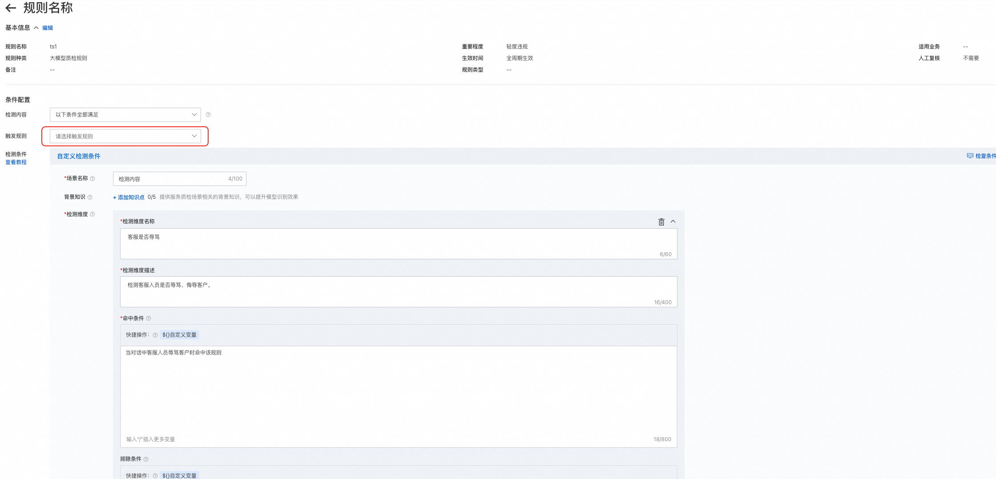The width and height of the screenshot is (996, 479).
Task: Click the 快捷操作 help icon under 命中条件
Action: (155, 335)
